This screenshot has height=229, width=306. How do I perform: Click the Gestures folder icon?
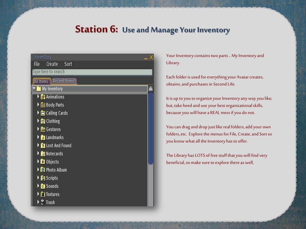pos(43,129)
